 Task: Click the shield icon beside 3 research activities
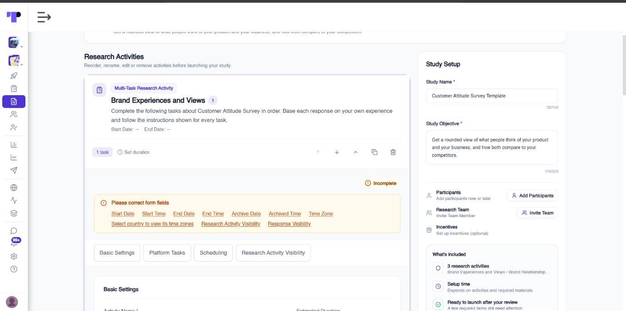(438, 268)
